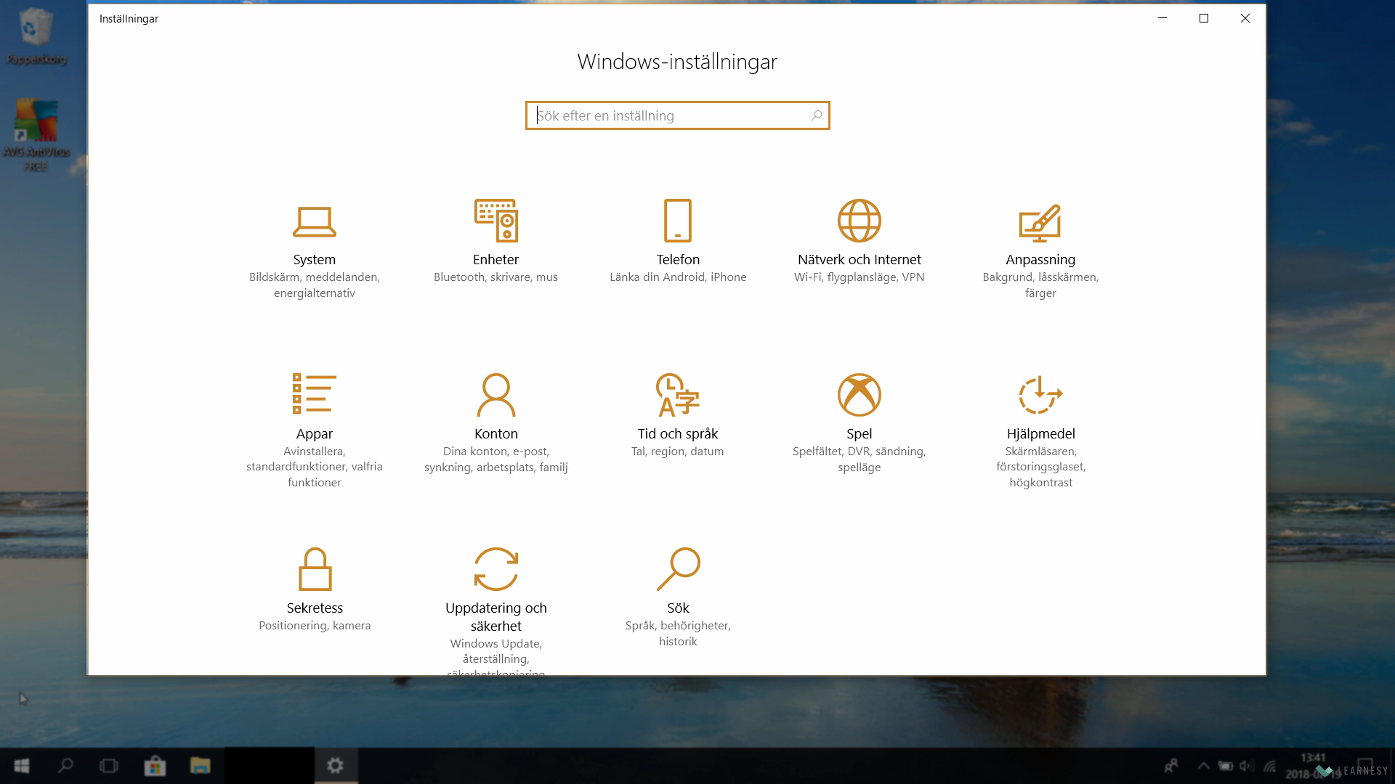Open the Appar list icon
The height and width of the screenshot is (784, 1395).
coord(314,393)
